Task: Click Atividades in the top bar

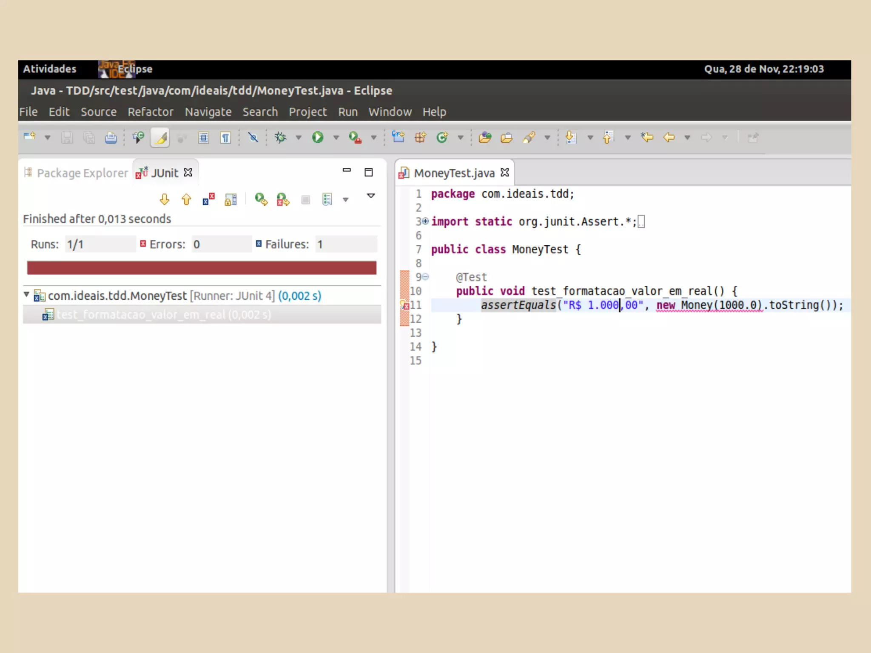Action: pyautogui.click(x=49, y=69)
